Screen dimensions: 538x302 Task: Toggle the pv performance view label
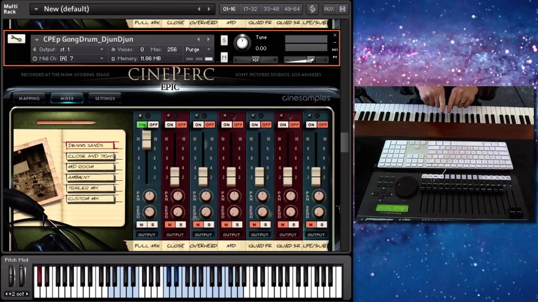[x=335, y=57]
